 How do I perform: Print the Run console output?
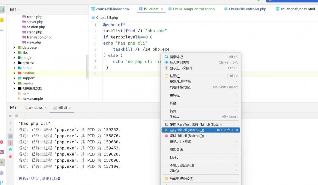pos(11,150)
